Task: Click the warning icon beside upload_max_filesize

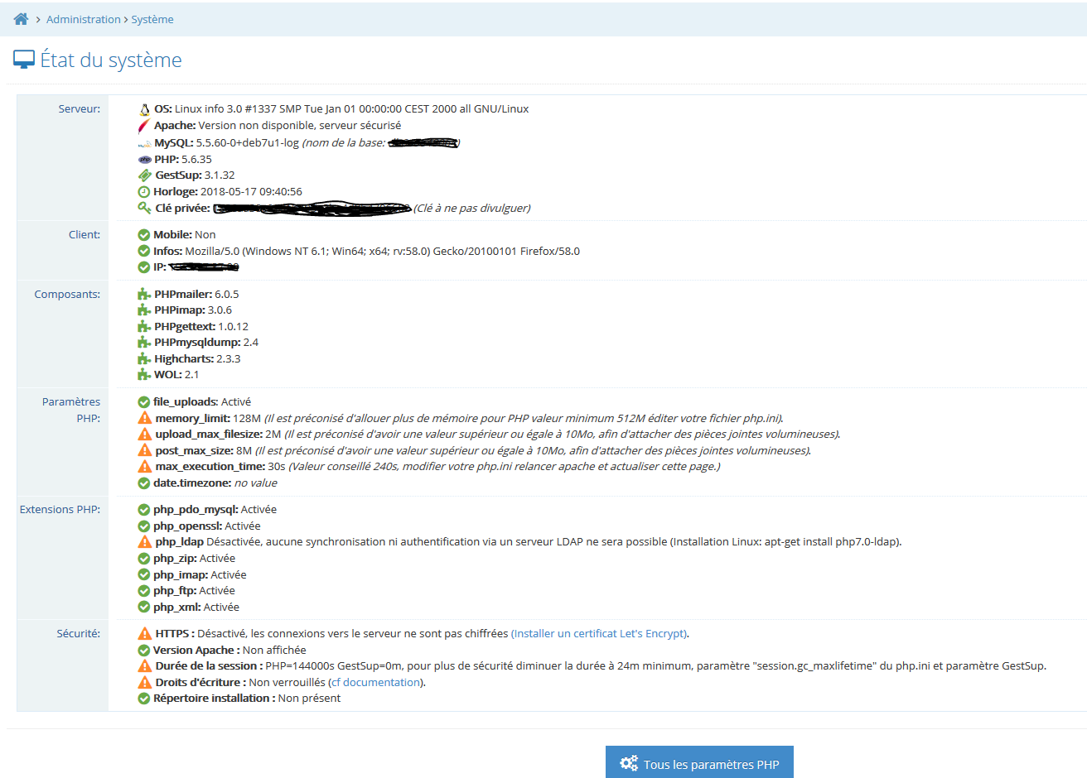Action: point(145,434)
